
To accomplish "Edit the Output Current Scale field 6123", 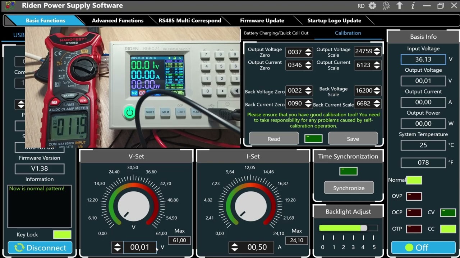I will pyautogui.click(x=364, y=65).
